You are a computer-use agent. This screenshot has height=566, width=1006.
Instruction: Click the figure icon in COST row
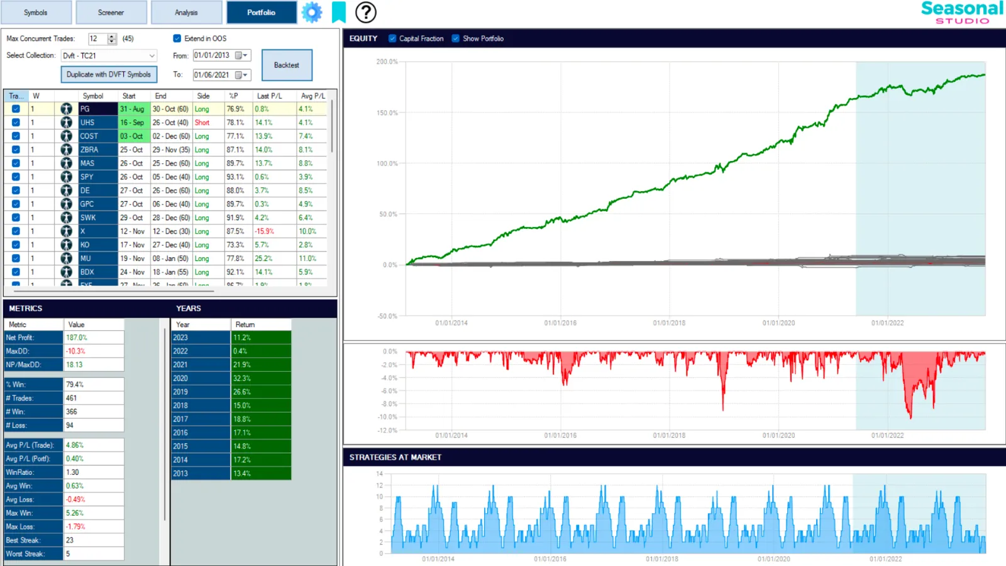tap(66, 136)
